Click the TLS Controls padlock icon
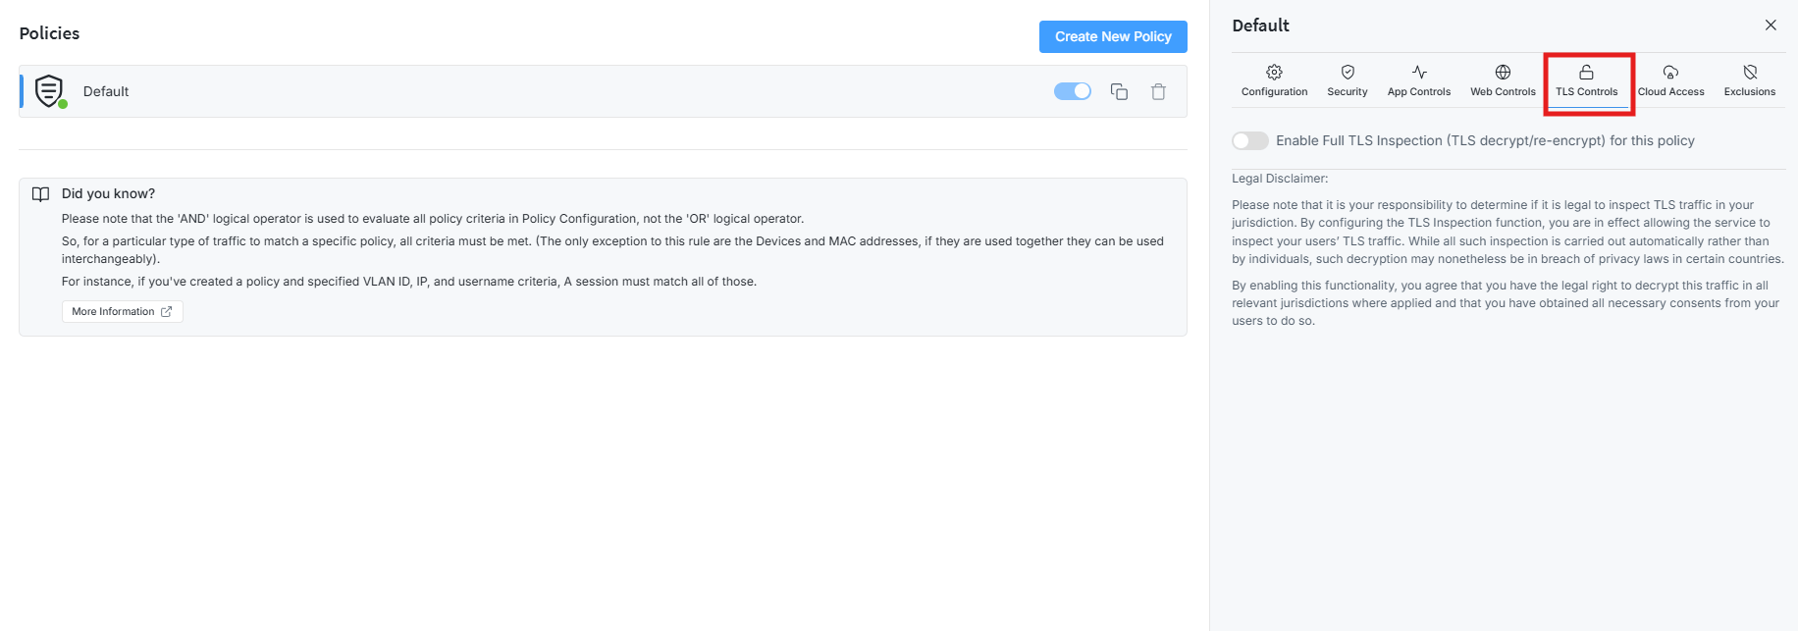 click(1586, 72)
